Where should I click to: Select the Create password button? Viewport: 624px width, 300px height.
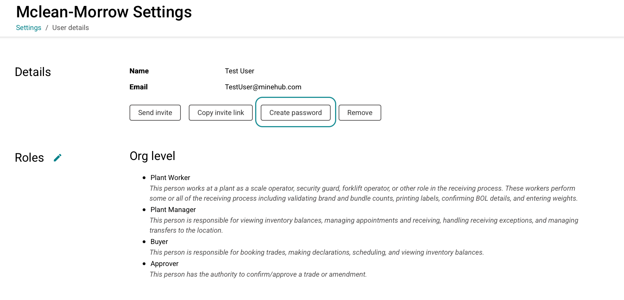pos(296,113)
